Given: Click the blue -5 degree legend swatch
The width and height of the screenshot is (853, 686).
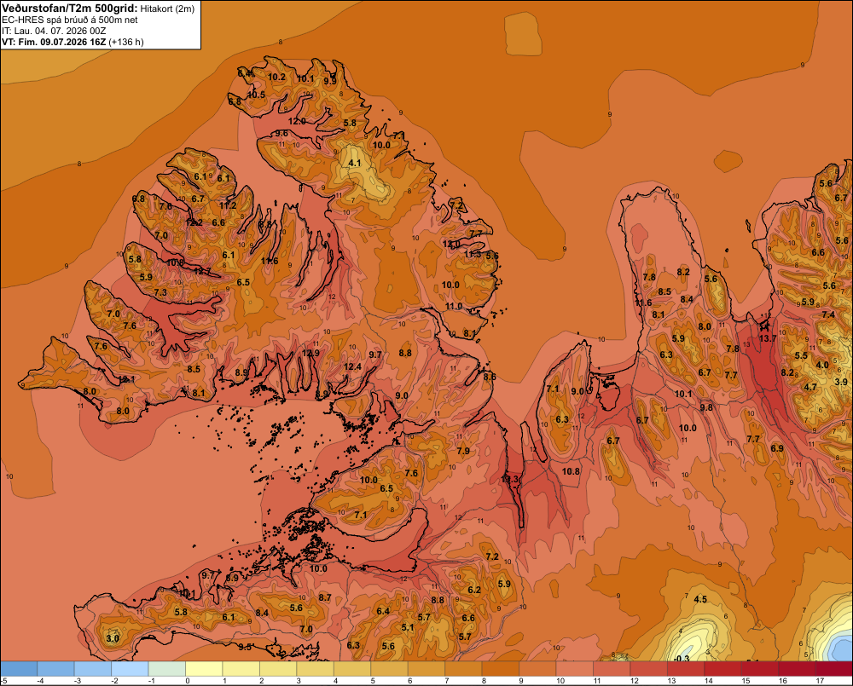Looking at the screenshot, I should point(19,668).
